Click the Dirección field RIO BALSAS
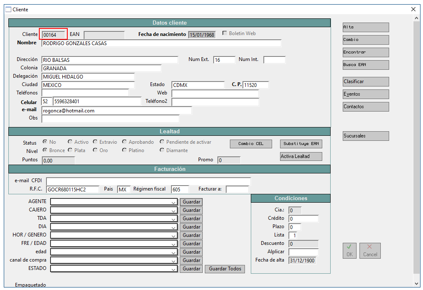 110,60
